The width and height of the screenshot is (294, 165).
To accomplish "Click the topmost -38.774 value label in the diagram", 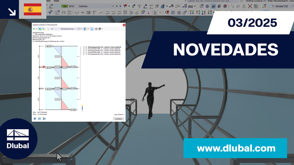I will 49,46.
